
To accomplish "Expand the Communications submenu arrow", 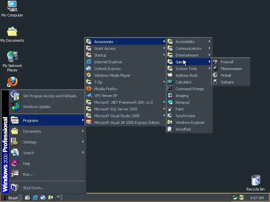I will (x=209, y=48).
